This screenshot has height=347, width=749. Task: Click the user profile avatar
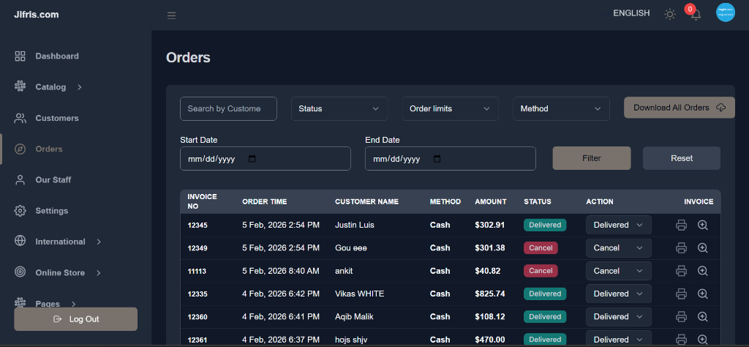tap(725, 13)
